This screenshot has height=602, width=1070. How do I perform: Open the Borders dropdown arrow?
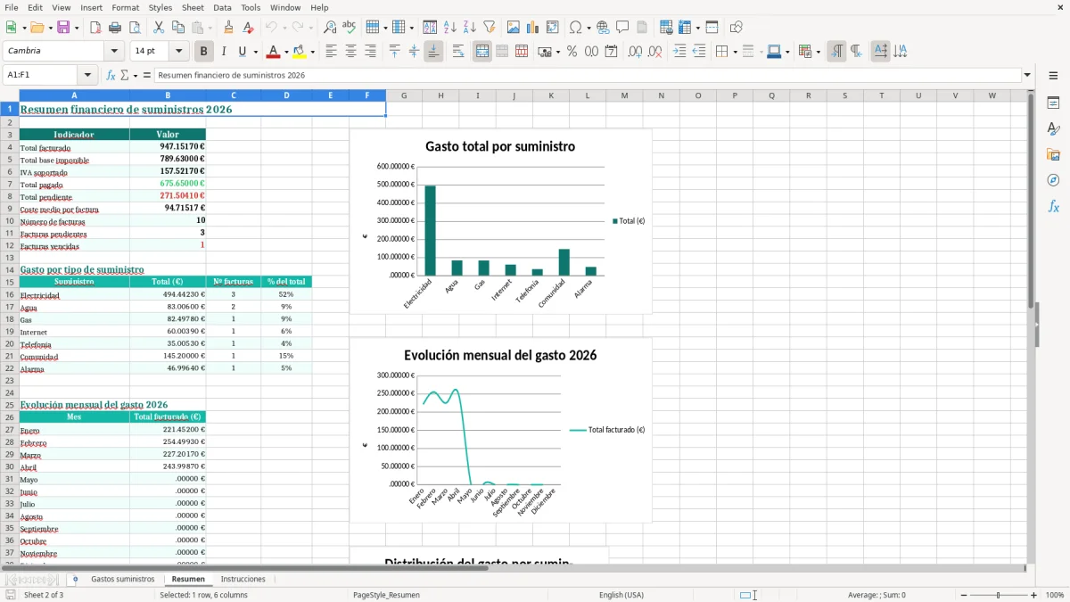(735, 52)
